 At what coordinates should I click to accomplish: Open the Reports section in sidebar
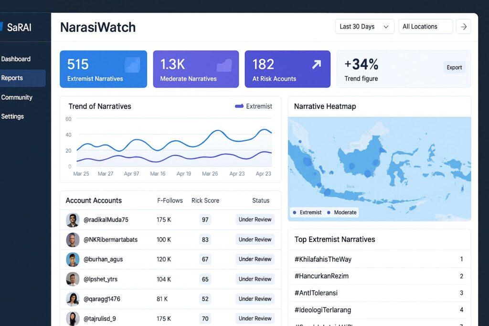(12, 78)
